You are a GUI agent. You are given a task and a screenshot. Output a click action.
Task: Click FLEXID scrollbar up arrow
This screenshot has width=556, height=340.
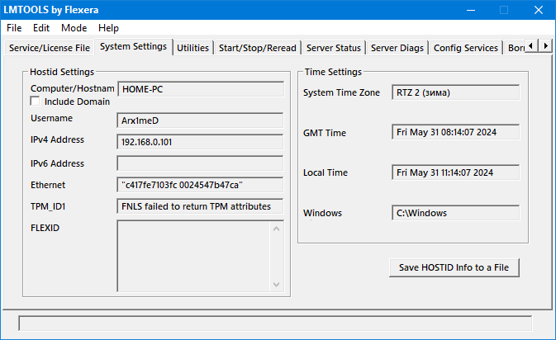coord(277,229)
